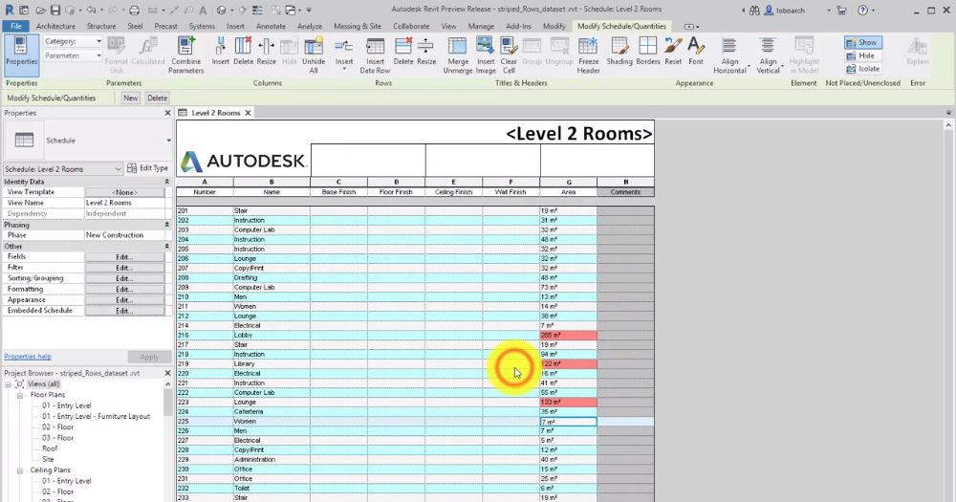Collapse the Other properties section
The width and height of the screenshot is (956, 502).
(x=166, y=246)
